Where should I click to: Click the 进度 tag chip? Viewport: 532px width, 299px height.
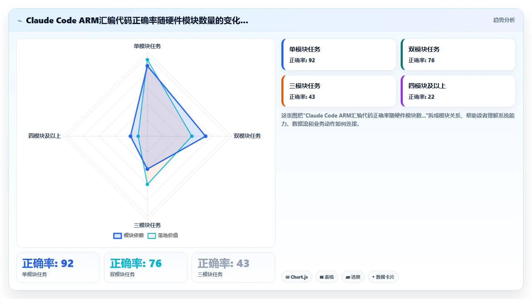pos(352,277)
